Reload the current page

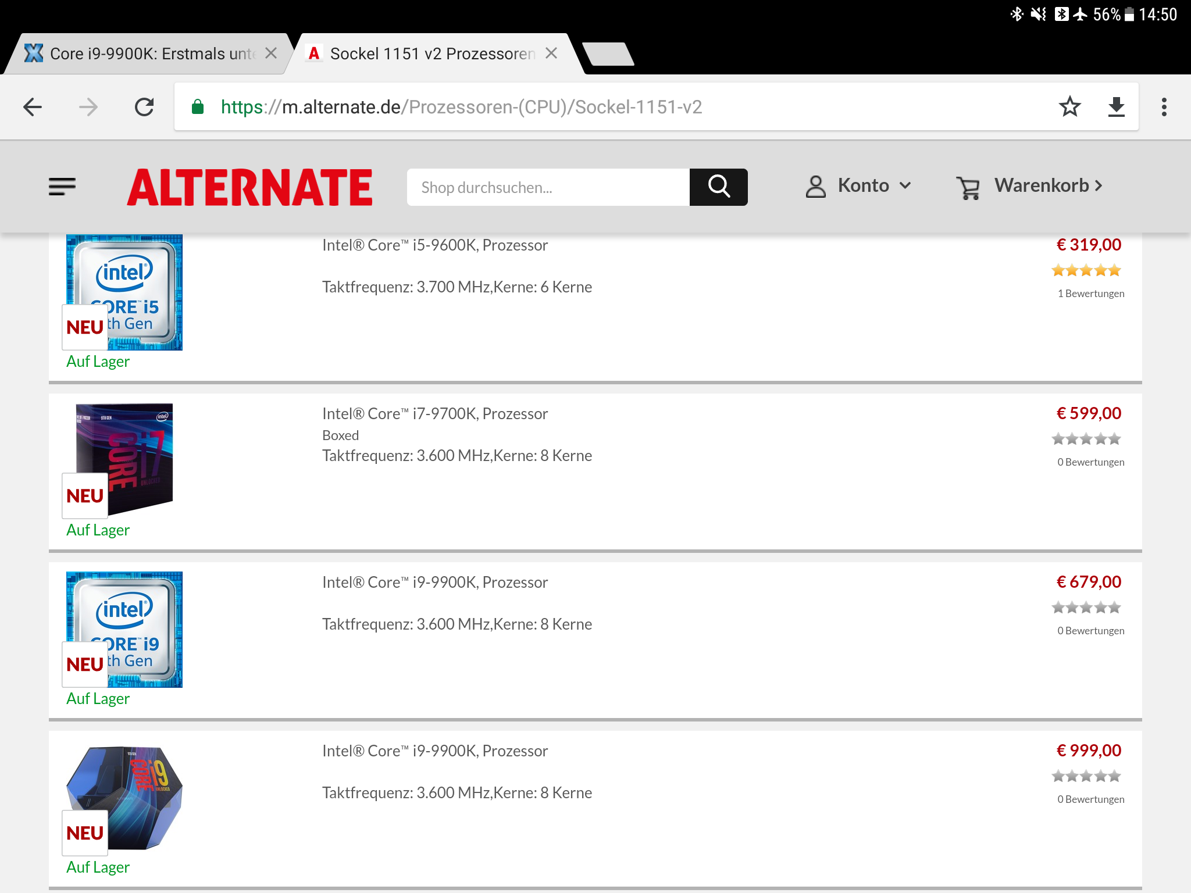coord(144,107)
